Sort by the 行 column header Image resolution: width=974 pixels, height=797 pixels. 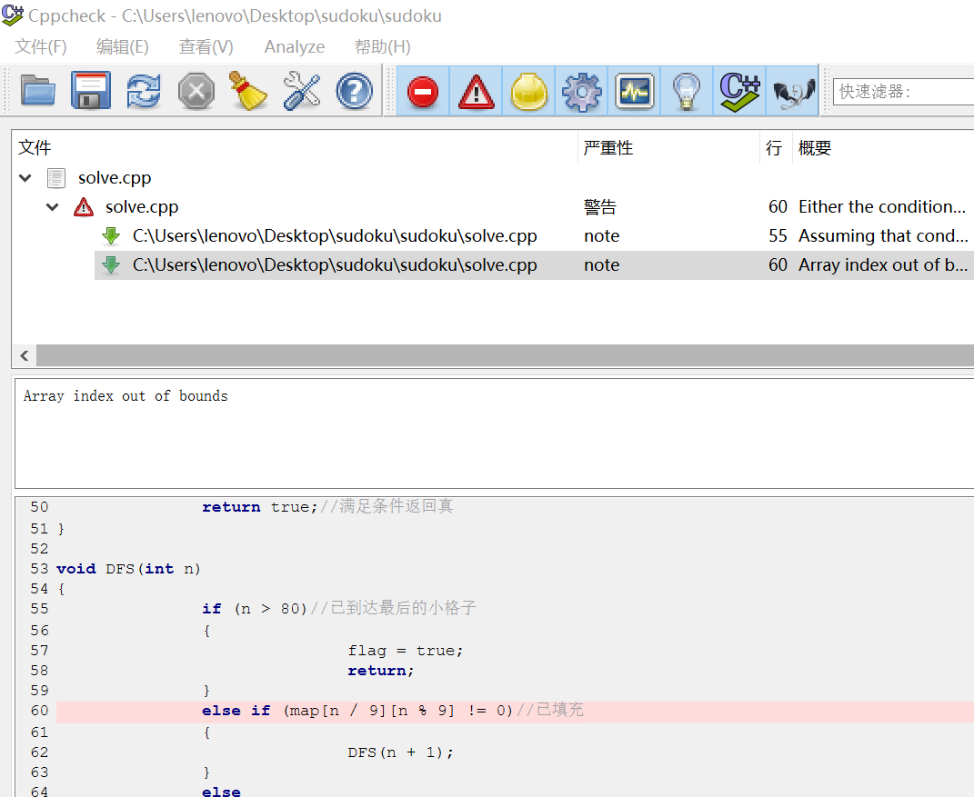tap(776, 148)
